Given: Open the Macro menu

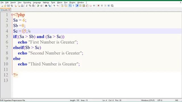Looking at the screenshot, I should 60,3.
